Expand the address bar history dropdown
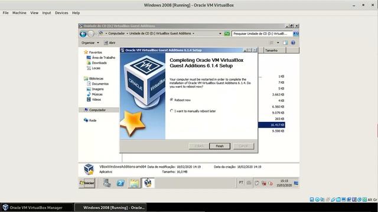 coord(220,34)
